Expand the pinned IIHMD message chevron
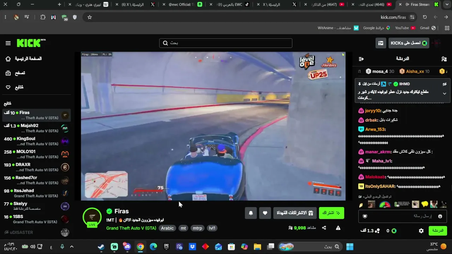 click(x=445, y=93)
